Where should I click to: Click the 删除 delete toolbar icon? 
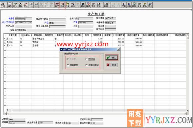click(x=20, y=5)
